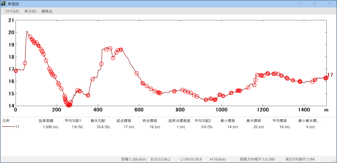Screen dimensions: 337x163
Task: Open the 編集(E) menu
Action: click(47, 11)
